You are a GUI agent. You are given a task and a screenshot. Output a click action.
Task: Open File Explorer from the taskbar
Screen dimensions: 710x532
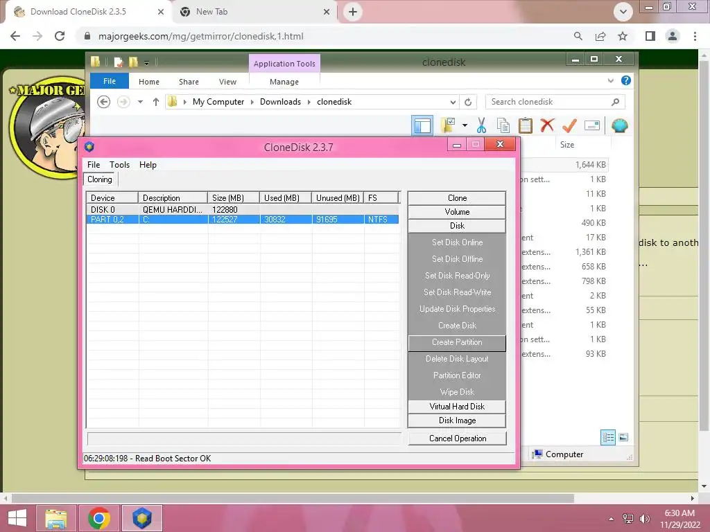[56, 518]
